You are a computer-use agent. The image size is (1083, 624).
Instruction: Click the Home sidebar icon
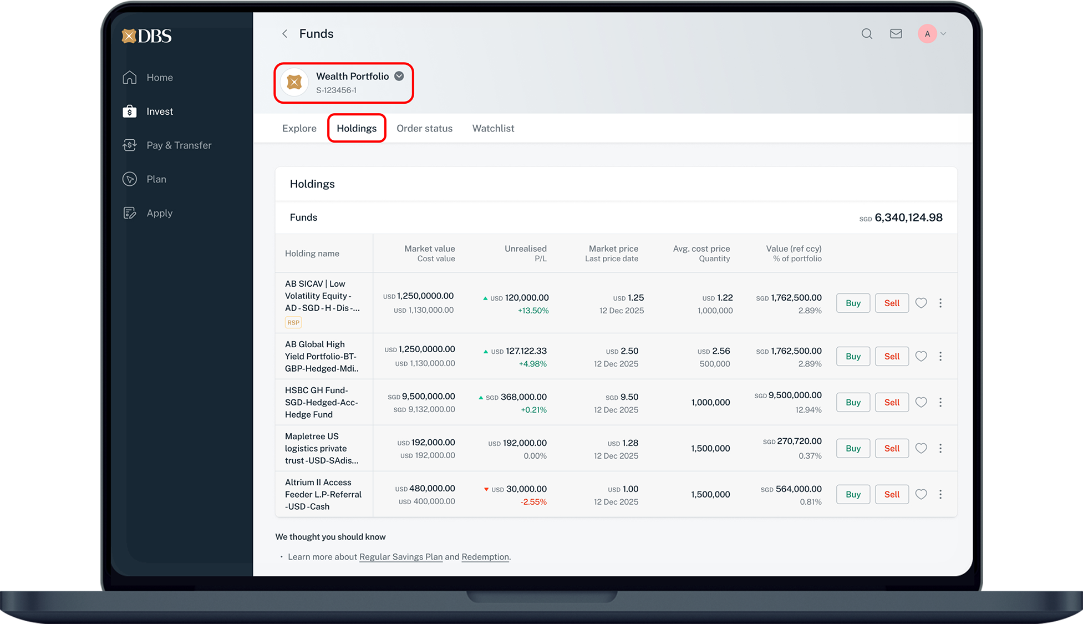[130, 78]
